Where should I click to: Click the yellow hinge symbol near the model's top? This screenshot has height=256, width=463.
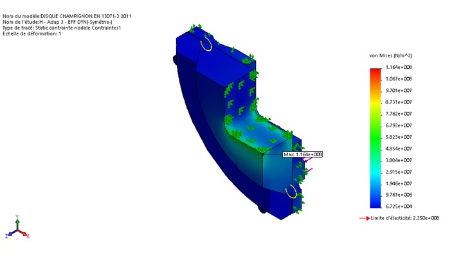[206, 44]
